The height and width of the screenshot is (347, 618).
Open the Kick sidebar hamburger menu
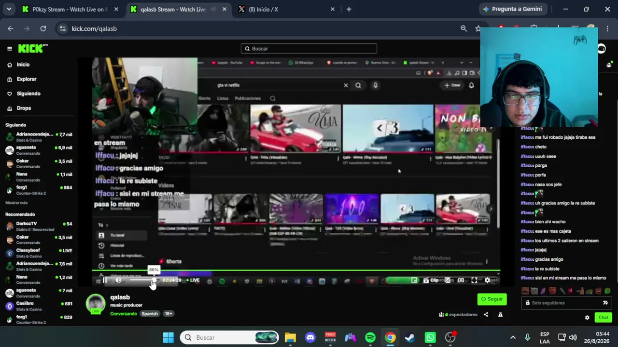[9, 49]
